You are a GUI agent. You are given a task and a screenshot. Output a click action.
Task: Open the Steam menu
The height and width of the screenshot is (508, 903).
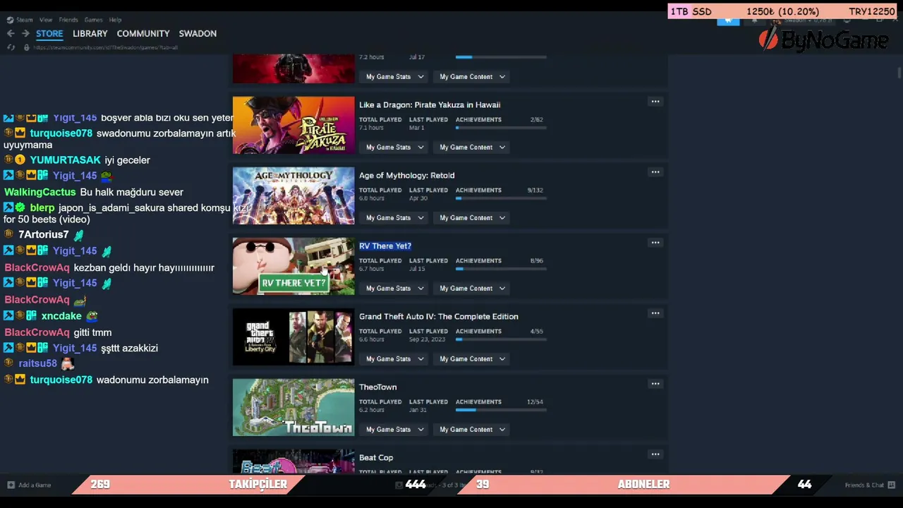tap(25, 20)
